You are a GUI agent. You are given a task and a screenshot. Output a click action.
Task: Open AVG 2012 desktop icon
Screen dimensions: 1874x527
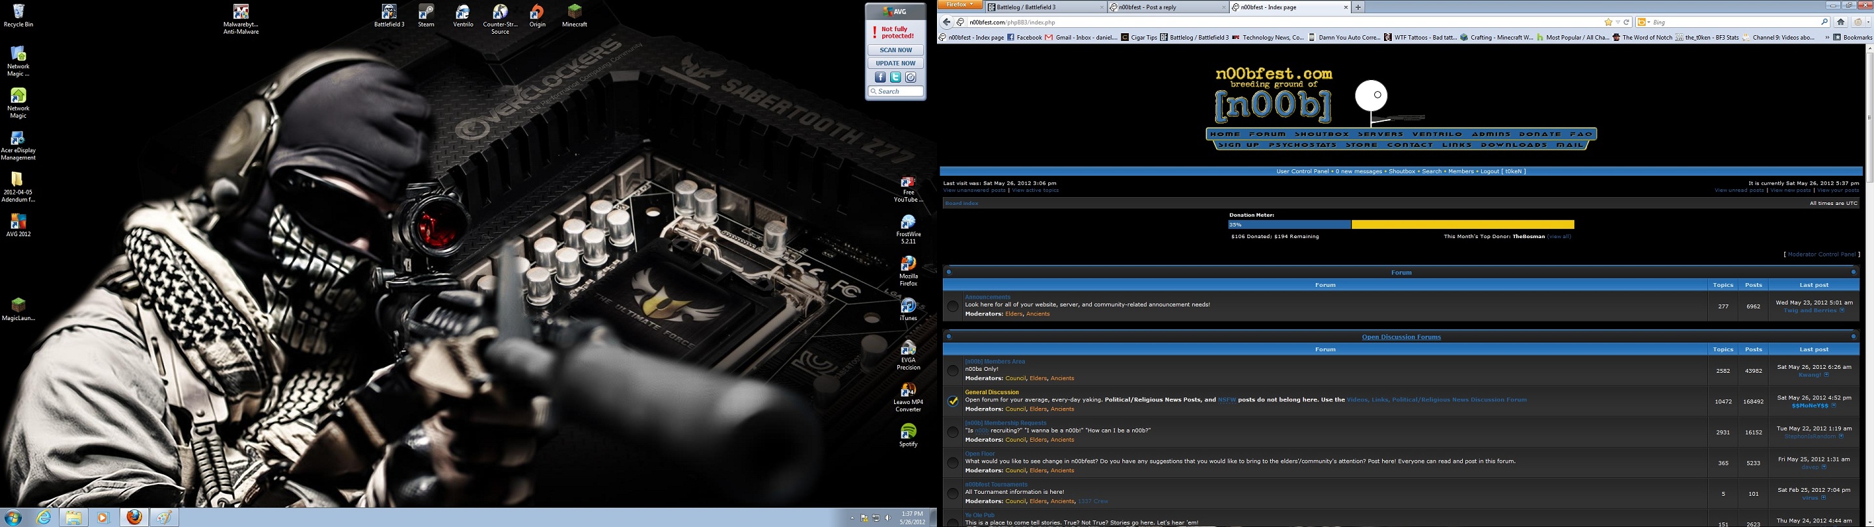click(18, 226)
